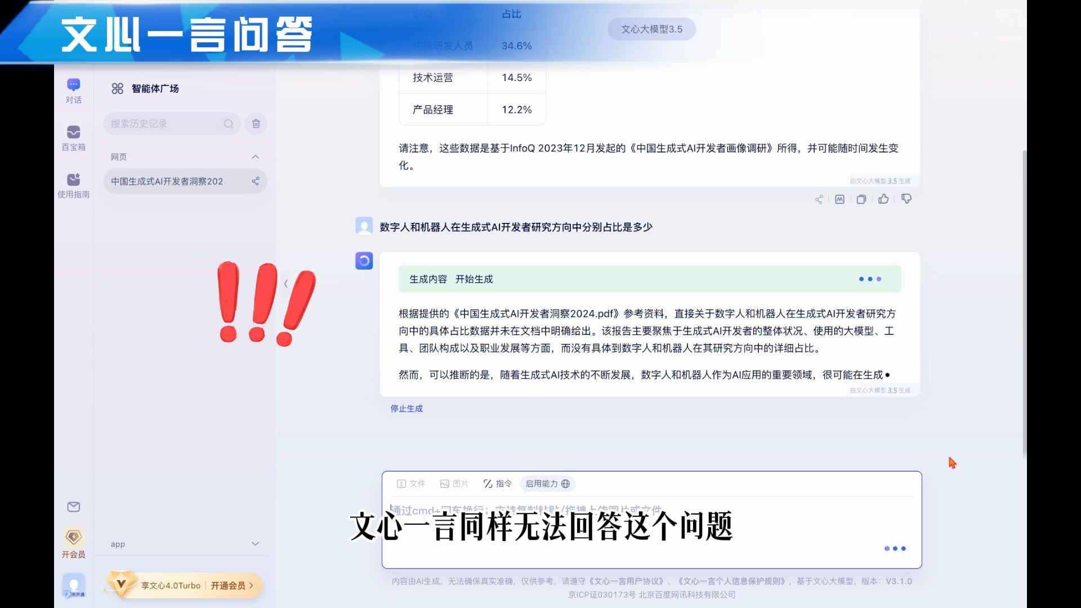The width and height of the screenshot is (1081, 608).
Task: Click the trash icon beside history search
Action: click(x=256, y=124)
